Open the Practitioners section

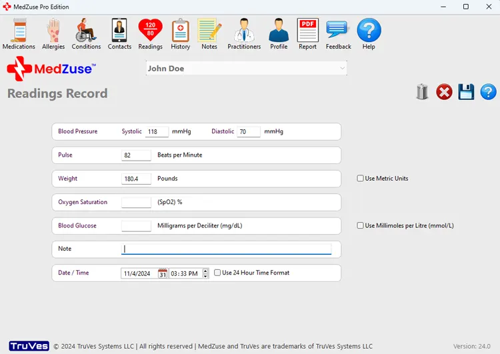coord(244,33)
